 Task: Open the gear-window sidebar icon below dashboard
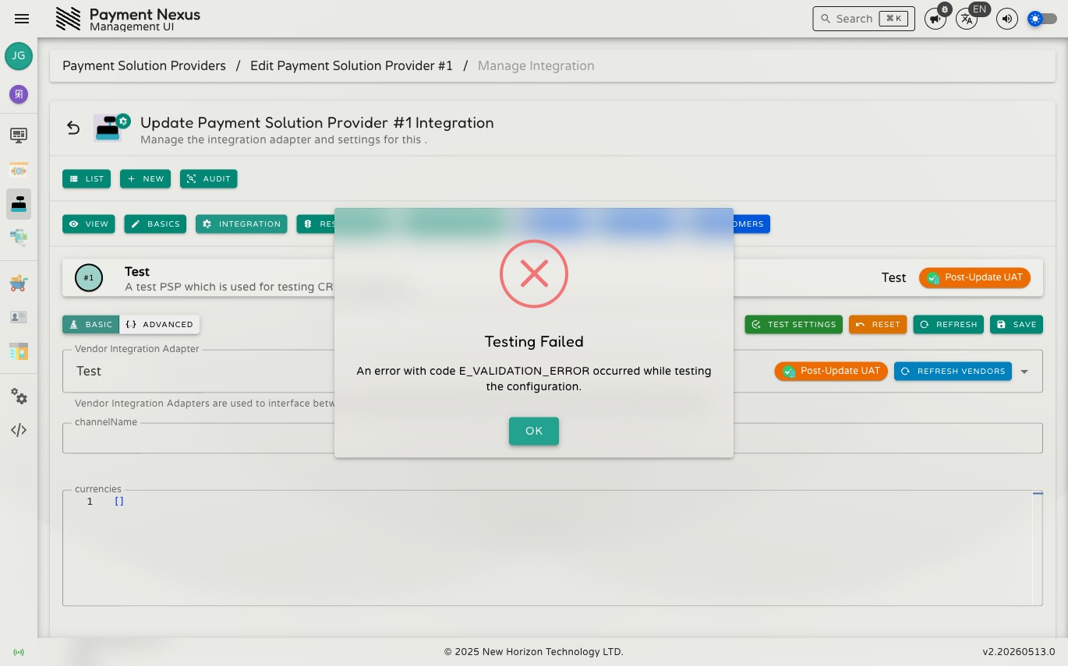click(19, 170)
